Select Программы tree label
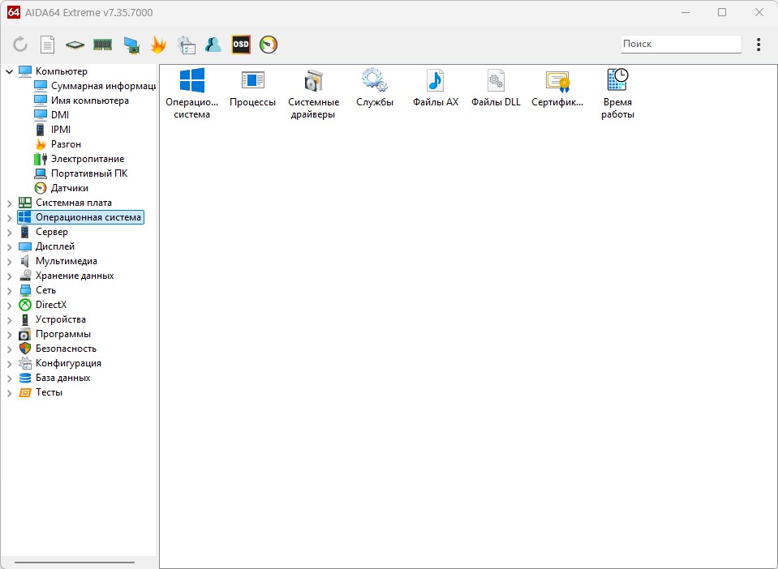The image size is (778, 569). coord(63,334)
